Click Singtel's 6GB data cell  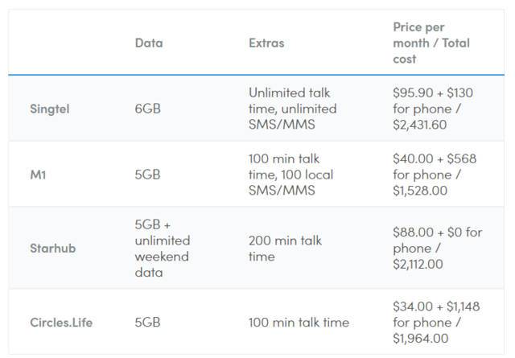tap(149, 109)
